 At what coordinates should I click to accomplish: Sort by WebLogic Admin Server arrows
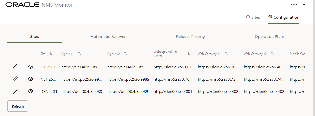pos(189,54)
